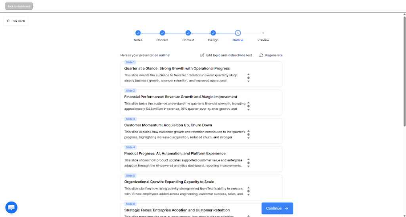Click Edit topic and instructions text
The image size is (406, 217).
[x=229, y=55]
